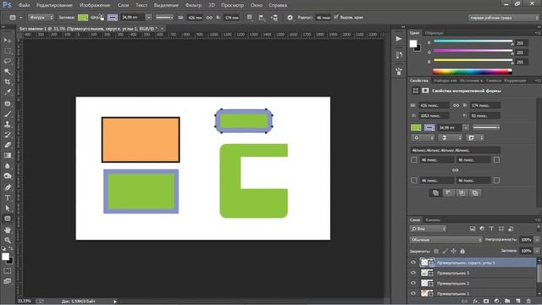Viewport: 542px width, 305px height.
Task: Hide the top rounded rectangle layer
Action: [x=413, y=263]
